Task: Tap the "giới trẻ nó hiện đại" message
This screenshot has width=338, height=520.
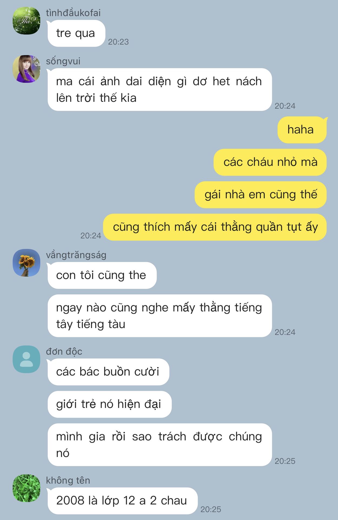Action: pyautogui.click(x=110, y=404)
